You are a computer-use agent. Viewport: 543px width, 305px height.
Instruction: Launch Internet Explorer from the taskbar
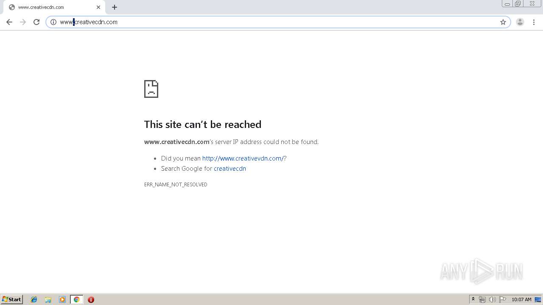tap(34, 299)
